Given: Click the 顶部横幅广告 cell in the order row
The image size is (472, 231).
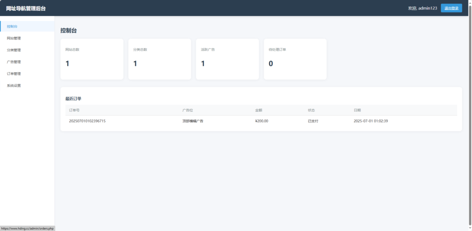Looking at the screenshot, I should (193, 121).
